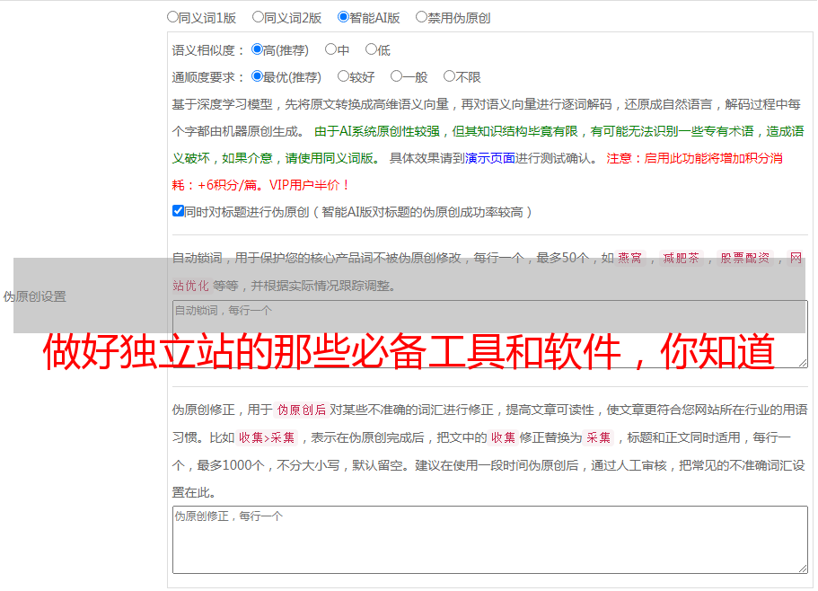Click the 燕窝 example keyword tag
Screen dimensions: 818x591
click(x=630, y=259)
